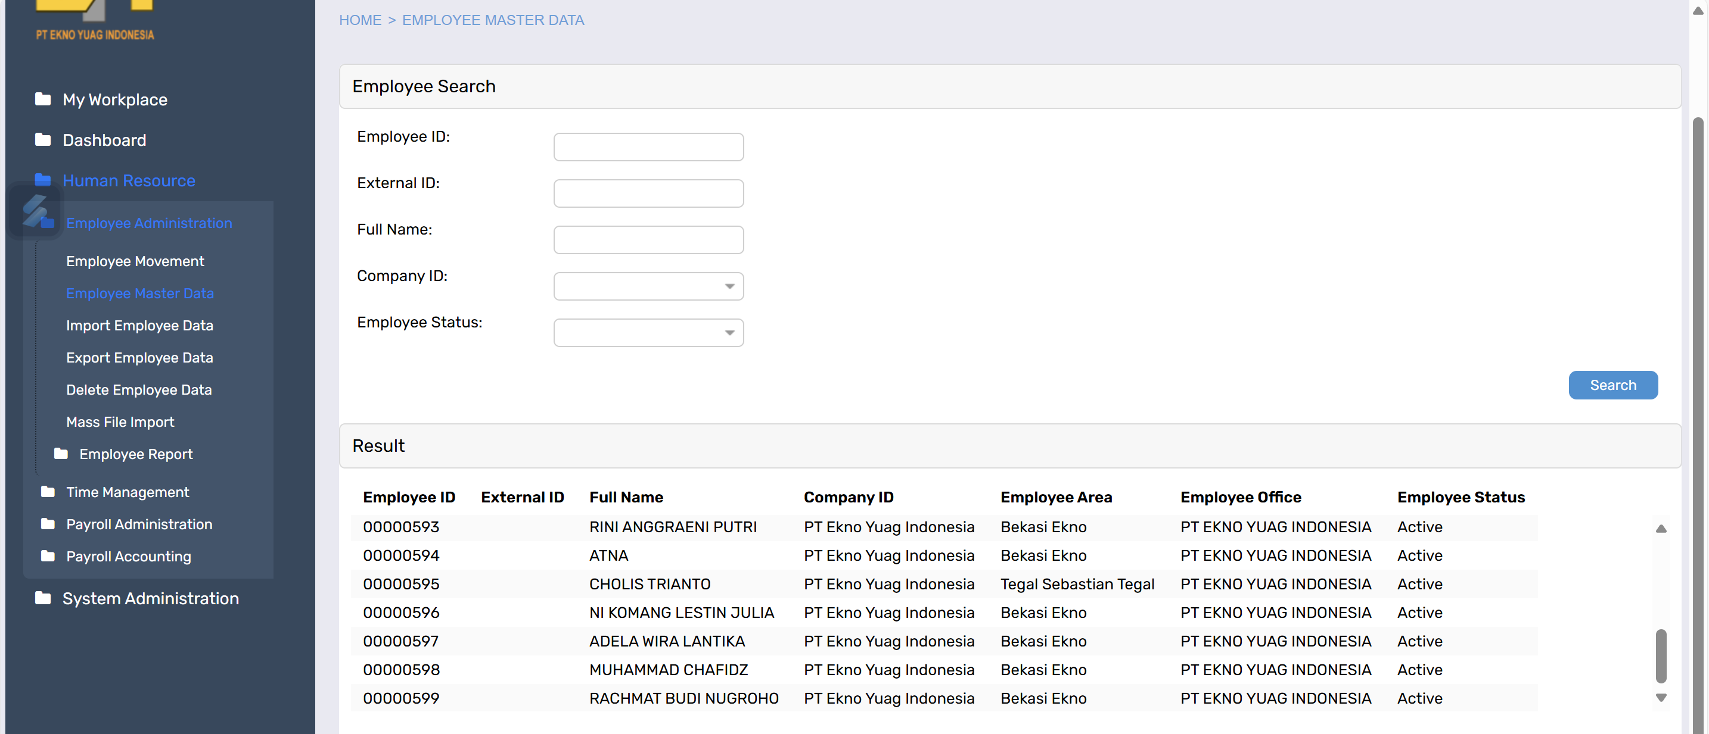Click the Employee Office column header
The image size is (1709, 734).
(x=1241, y=497)
